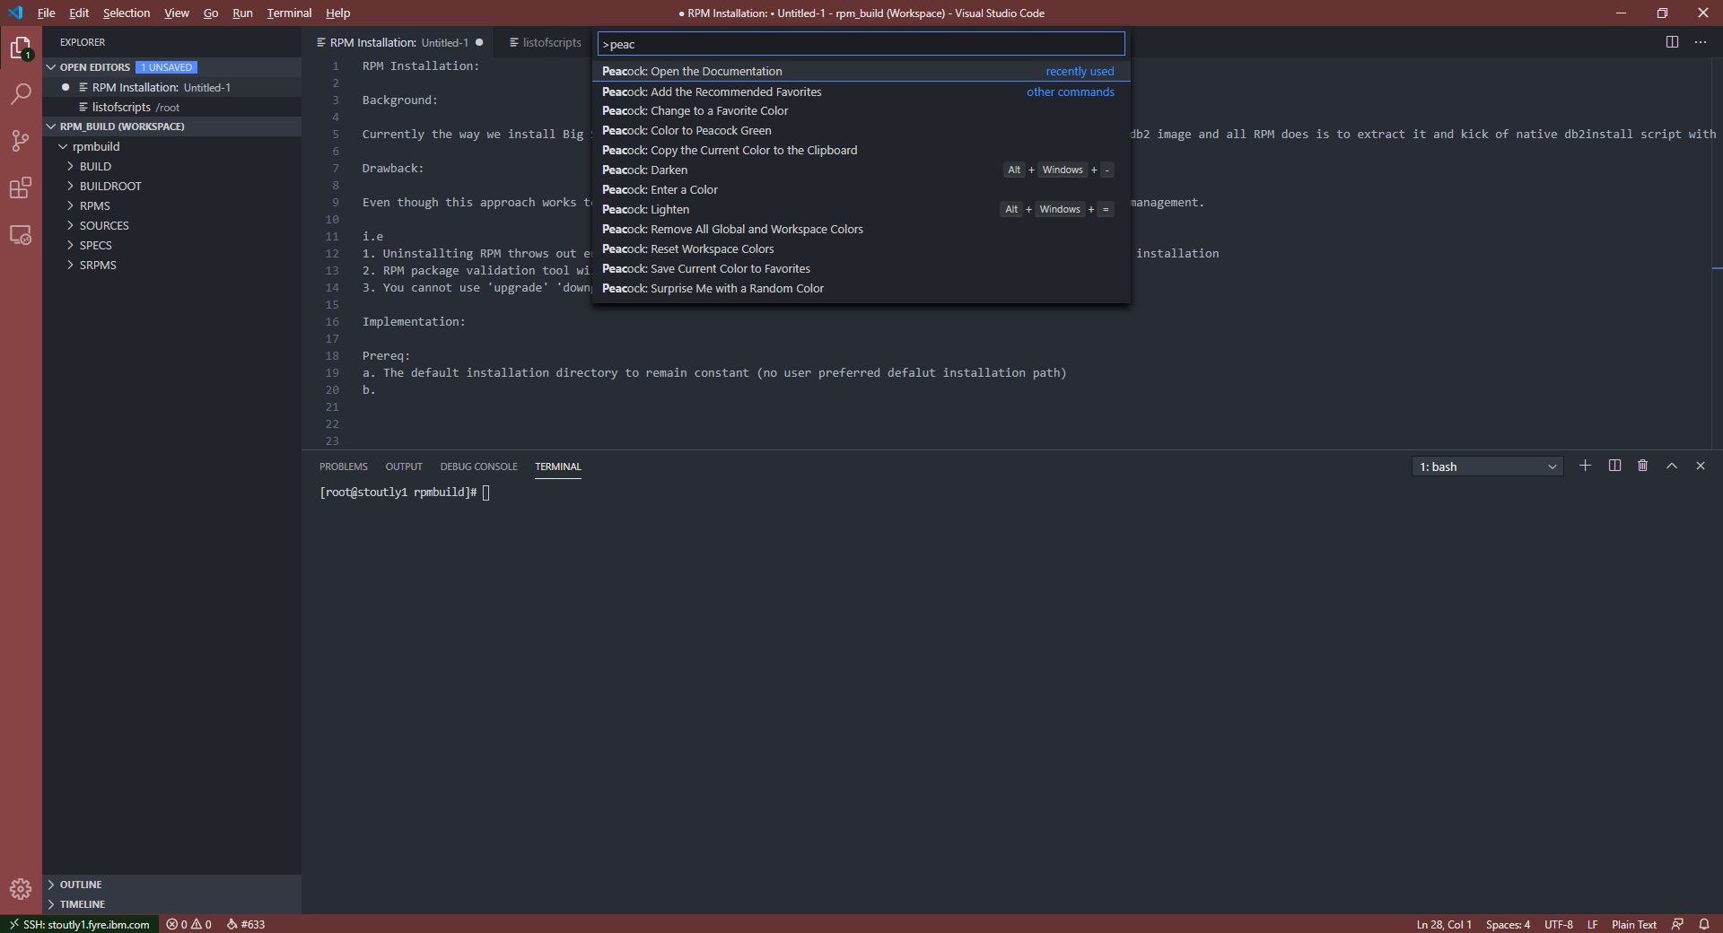Open the Source Control view

tap(20, 141)
